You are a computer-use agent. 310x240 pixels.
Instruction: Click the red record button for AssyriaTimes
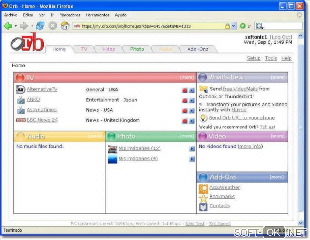[x=185, y=111]
